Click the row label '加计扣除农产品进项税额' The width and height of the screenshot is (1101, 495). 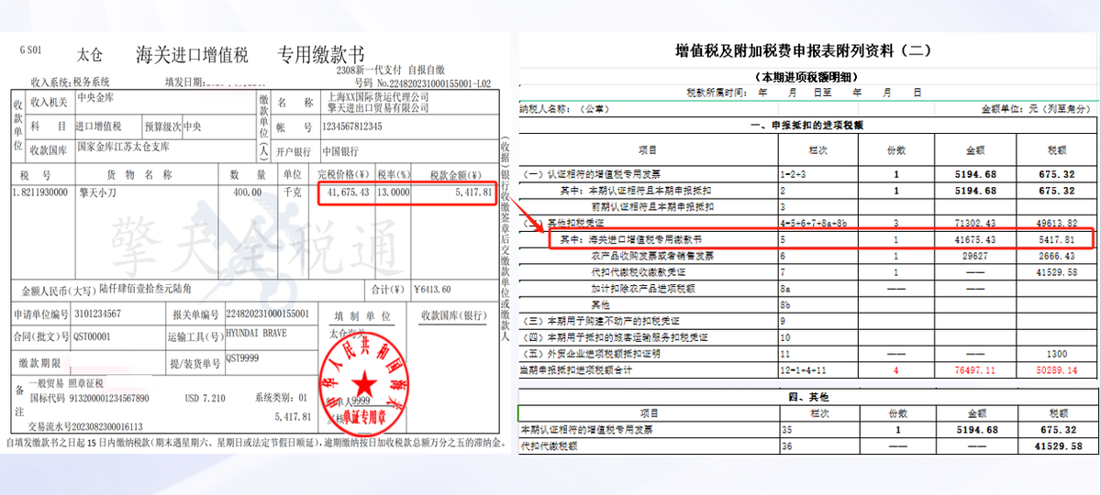click(642, 288)
